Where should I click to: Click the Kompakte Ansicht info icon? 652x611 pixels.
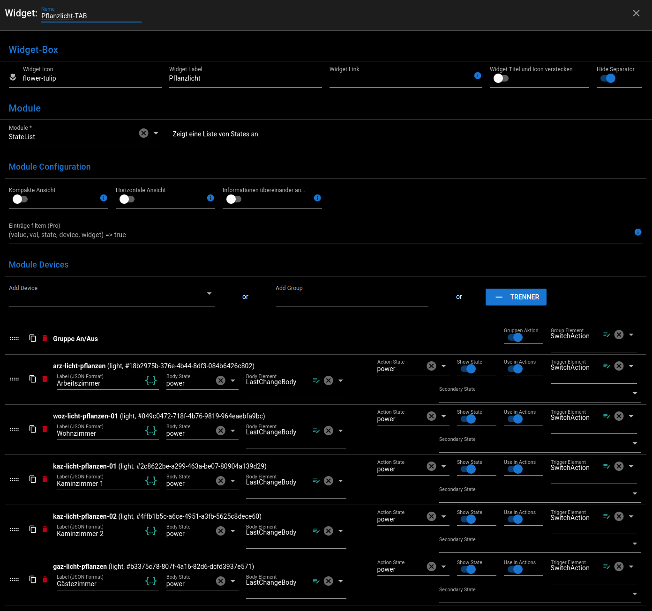tap(104, 198)
